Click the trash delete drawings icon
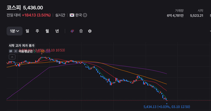211x111 pixels. coord(81,31)
